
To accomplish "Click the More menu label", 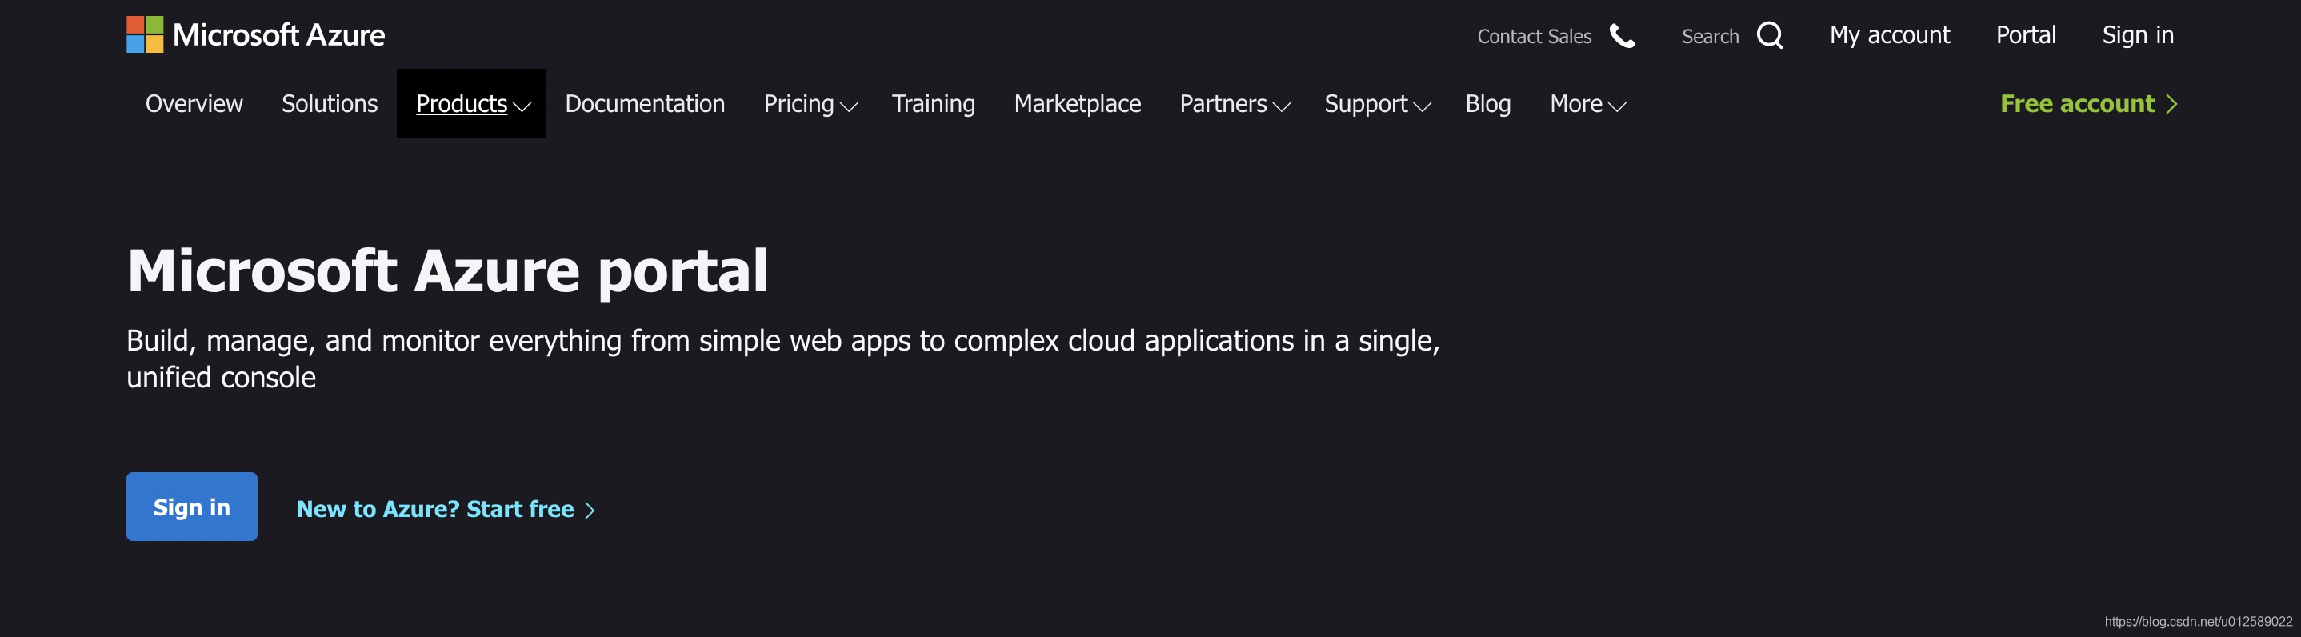I will tap(1575, 104).
